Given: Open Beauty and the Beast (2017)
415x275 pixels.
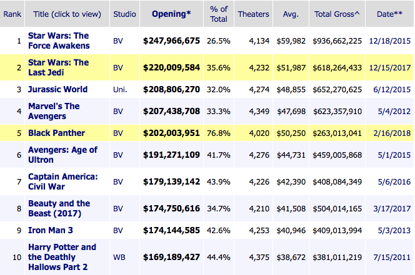Looking at the screenshot, I should [x=59, y=208].
